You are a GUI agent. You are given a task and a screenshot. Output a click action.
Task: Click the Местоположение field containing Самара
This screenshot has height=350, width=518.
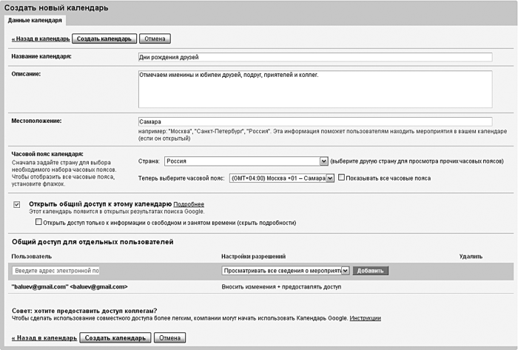tap(314, 122)
